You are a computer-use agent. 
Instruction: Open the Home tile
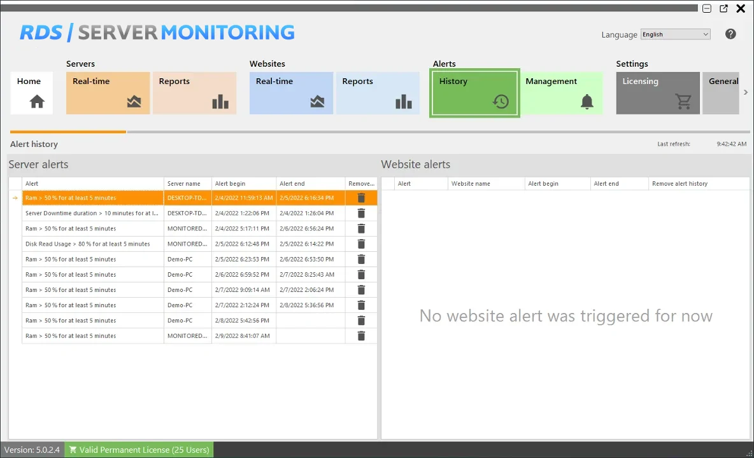[32, 93]
